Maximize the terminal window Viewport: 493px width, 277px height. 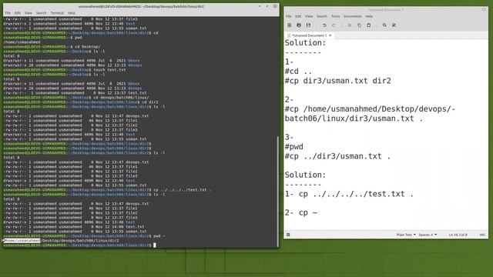click(267, 6)
